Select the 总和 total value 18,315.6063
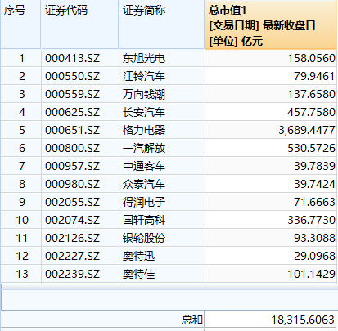 (270, 320)
